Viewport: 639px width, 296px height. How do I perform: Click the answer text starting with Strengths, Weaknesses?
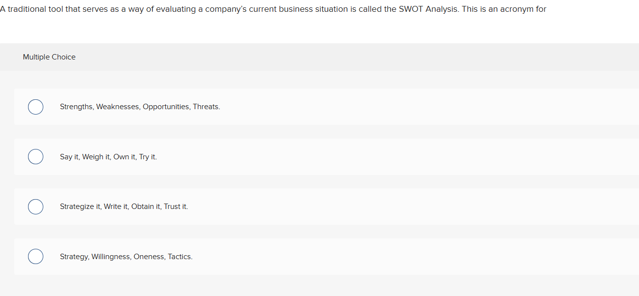pyautogui.click(x=140, y=107)
